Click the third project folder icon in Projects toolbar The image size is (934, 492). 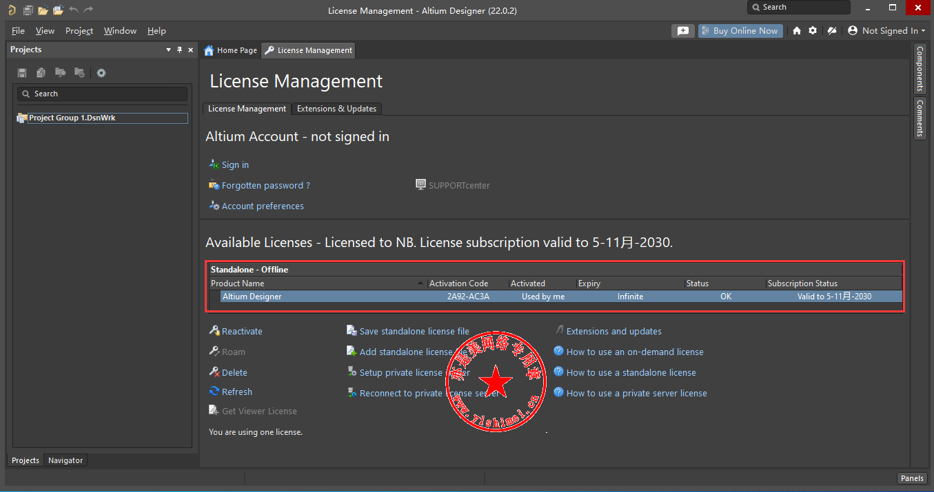coord(60,73)
